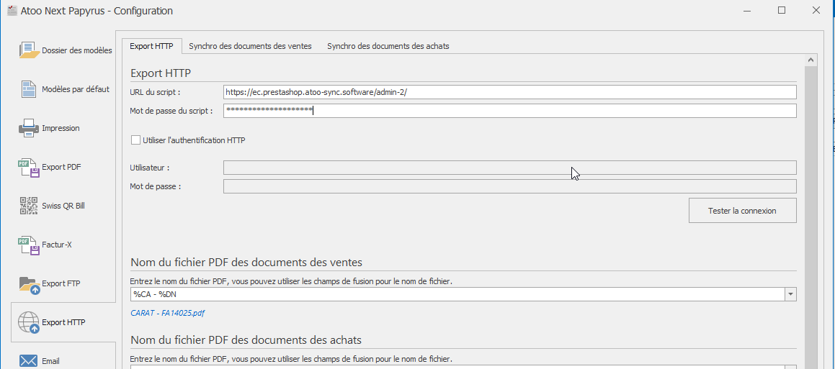Select the Swiss QR Bill icon
Viewport: 835px width, 369px height.
(29, 206)
